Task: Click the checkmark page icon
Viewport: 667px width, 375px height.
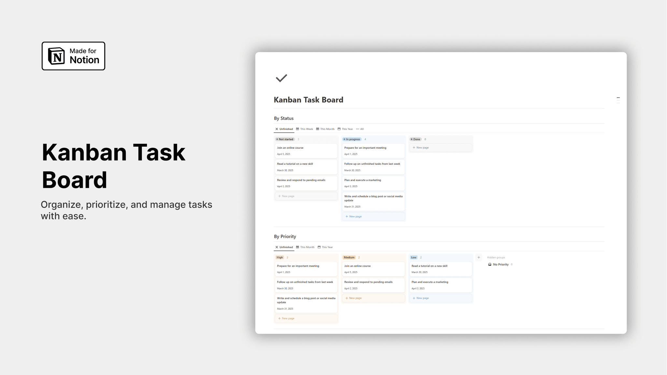Action: [281, 78]
